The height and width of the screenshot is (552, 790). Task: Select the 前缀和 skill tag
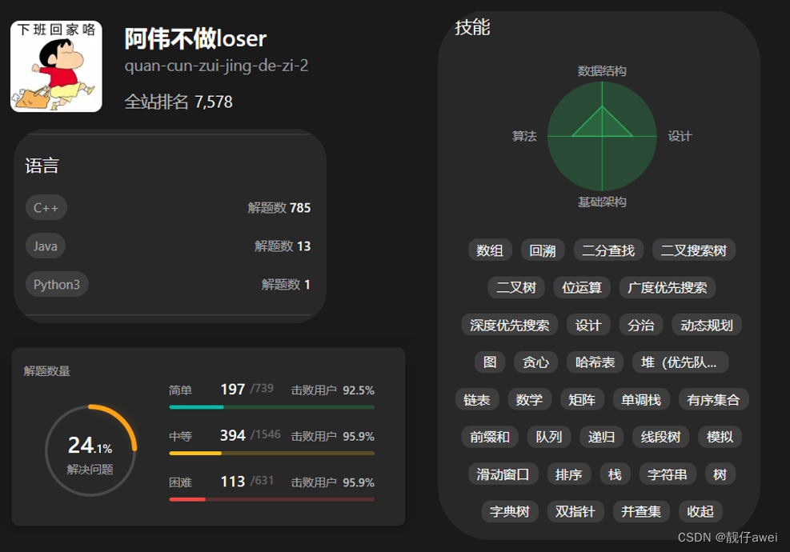[x=490, y=437]
